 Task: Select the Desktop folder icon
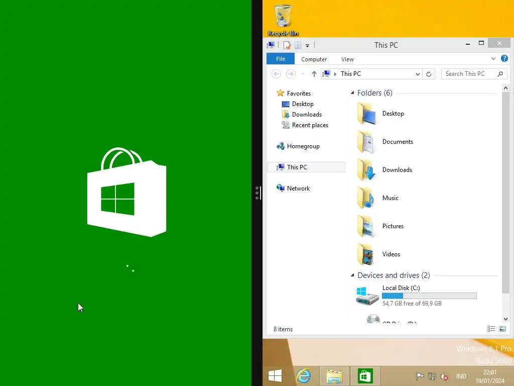coord(366,114)
